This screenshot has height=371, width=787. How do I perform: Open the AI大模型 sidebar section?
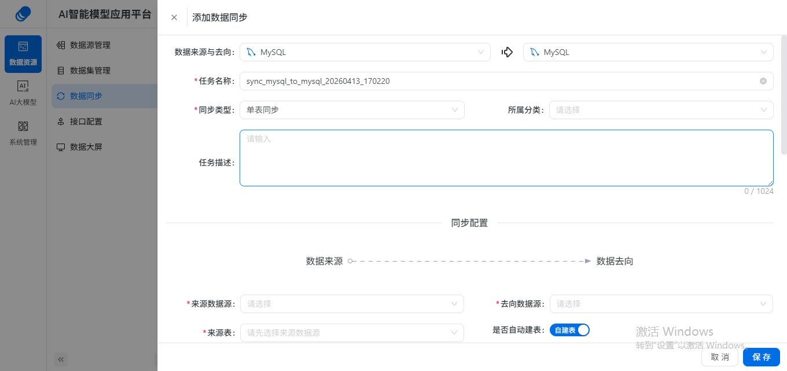pos(23,94)
